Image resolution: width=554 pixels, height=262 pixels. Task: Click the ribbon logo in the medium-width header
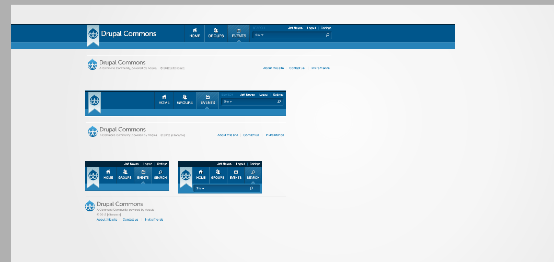(94, 102)
